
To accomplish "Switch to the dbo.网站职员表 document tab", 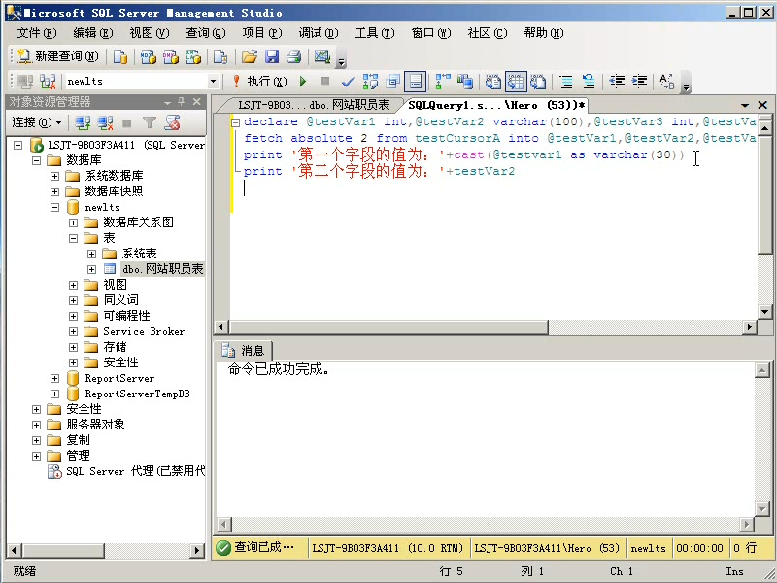I will 313,105.
